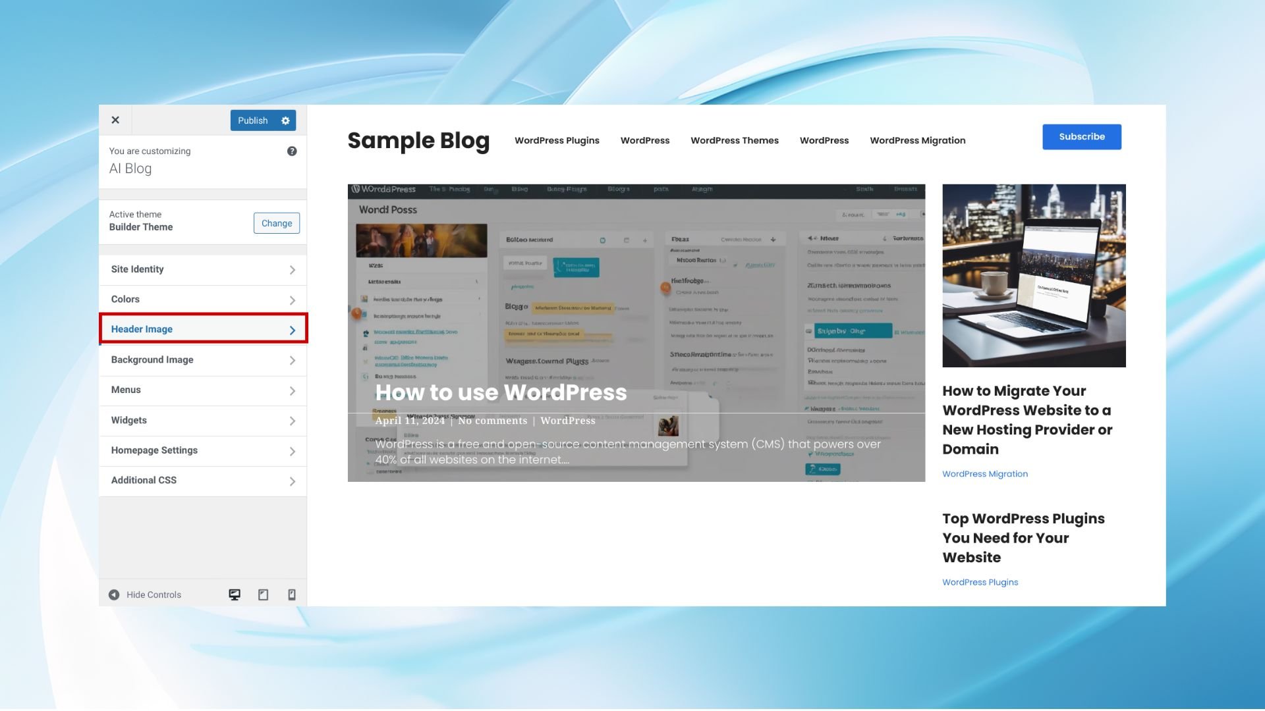1265x711 pixels.
Task: Open the WordPress Migration category link under the post
Action: click(x=984, y=474)
